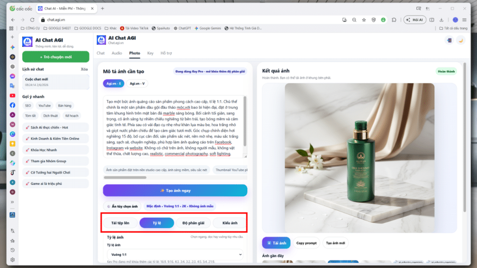Download image with Tải ảnh button
477x268 pixels.
[276, 243]
